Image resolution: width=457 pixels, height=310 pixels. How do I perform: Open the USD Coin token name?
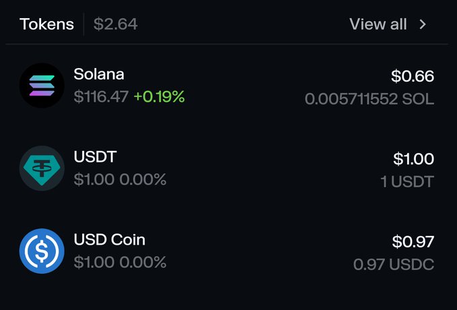[x=109, y=240]
